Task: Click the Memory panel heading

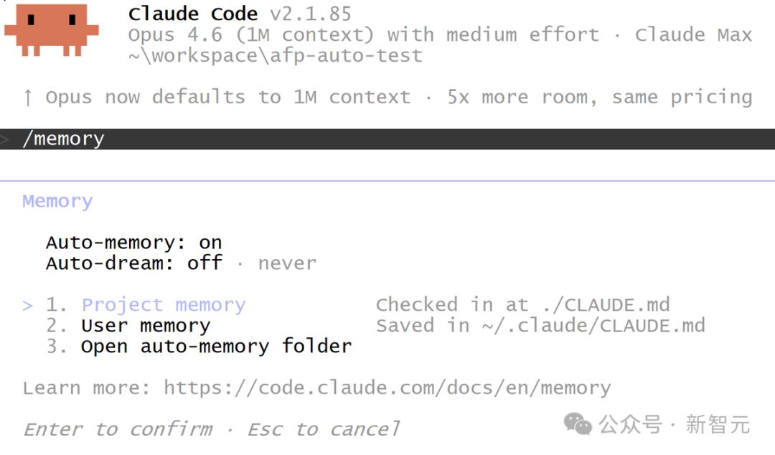Action: coord(57,201)
